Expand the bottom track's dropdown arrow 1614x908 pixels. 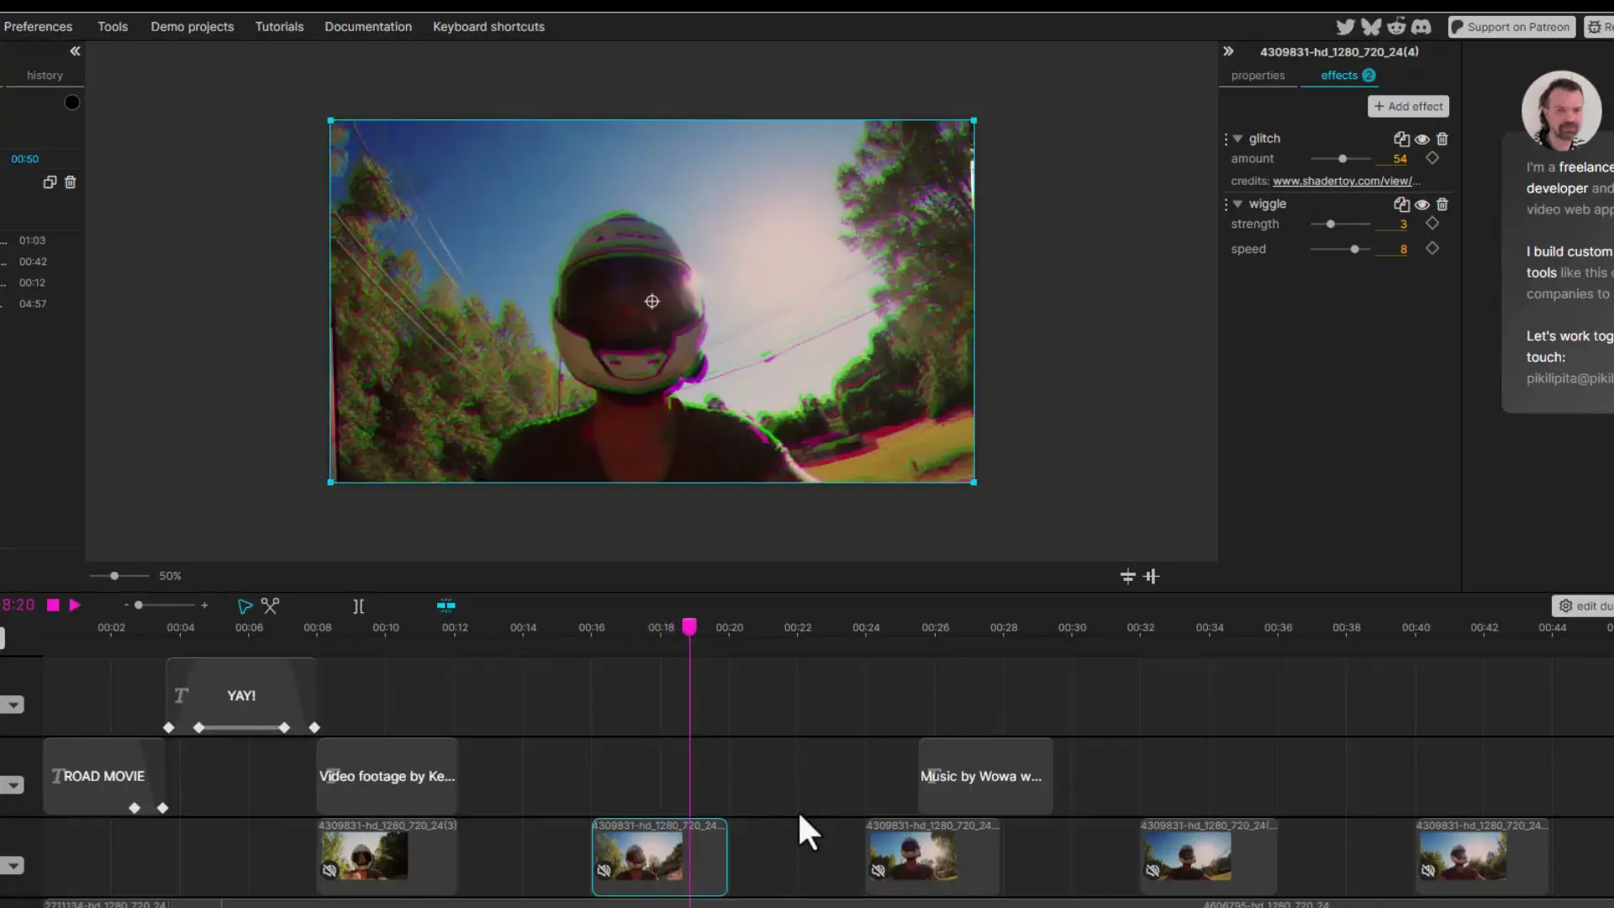[12, 866]
